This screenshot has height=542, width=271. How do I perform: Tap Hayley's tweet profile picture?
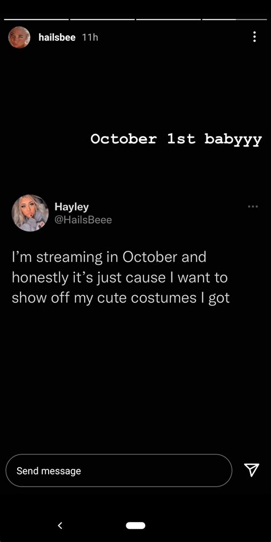coord(30,213)
